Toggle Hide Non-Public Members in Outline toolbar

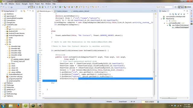pyautogui.click(x=181, y=14)
